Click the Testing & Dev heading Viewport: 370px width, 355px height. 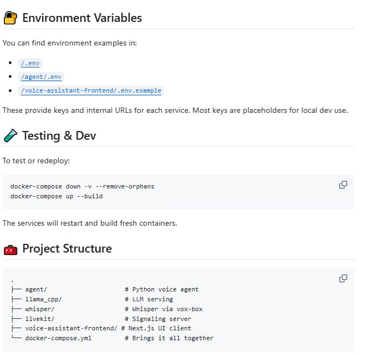[59, 135]
